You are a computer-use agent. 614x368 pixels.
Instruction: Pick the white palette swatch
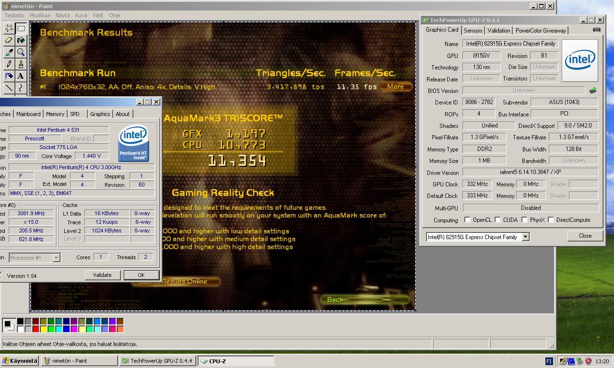[20, 329]
